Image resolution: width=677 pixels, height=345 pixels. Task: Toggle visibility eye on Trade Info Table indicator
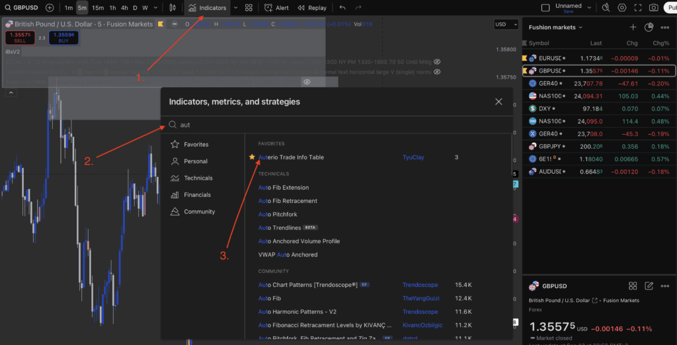307,82
